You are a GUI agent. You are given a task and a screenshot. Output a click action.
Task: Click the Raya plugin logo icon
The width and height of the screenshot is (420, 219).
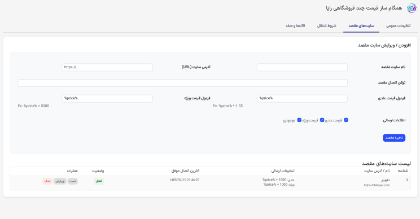(412, 8)
